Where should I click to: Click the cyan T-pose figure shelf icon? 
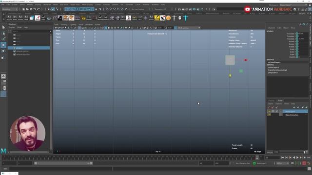185,18
